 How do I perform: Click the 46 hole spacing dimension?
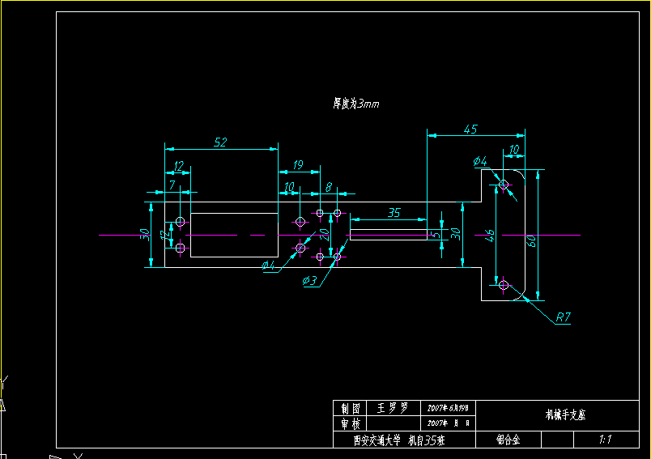click(490, 236)
